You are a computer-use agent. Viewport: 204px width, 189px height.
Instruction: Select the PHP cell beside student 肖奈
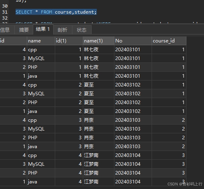[x=41, y=138]
